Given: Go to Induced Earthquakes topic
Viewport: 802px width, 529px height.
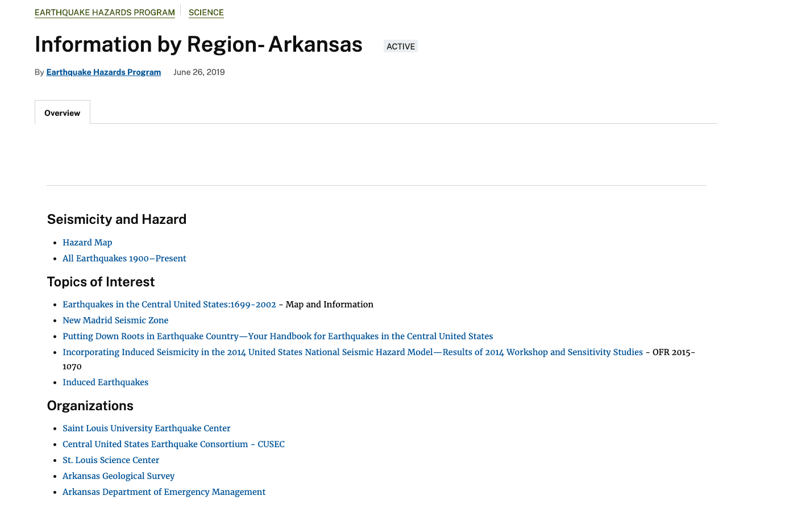Looking at the screenshot, I should (105, 382).
